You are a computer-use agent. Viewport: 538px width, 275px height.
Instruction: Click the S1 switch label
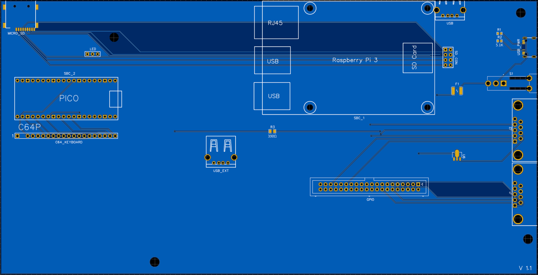pos(511,74)
